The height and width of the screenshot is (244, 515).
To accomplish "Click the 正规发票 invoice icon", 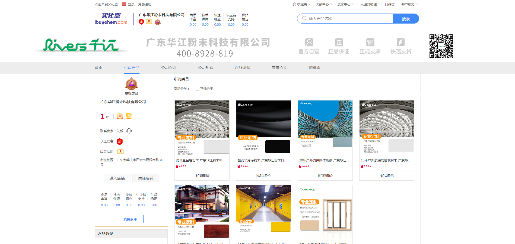I will pyautogui.click(x=370, y=42).
